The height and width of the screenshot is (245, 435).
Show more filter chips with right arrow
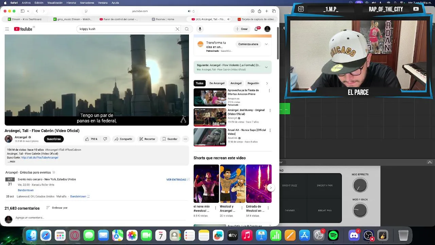[x=267, y=83]
